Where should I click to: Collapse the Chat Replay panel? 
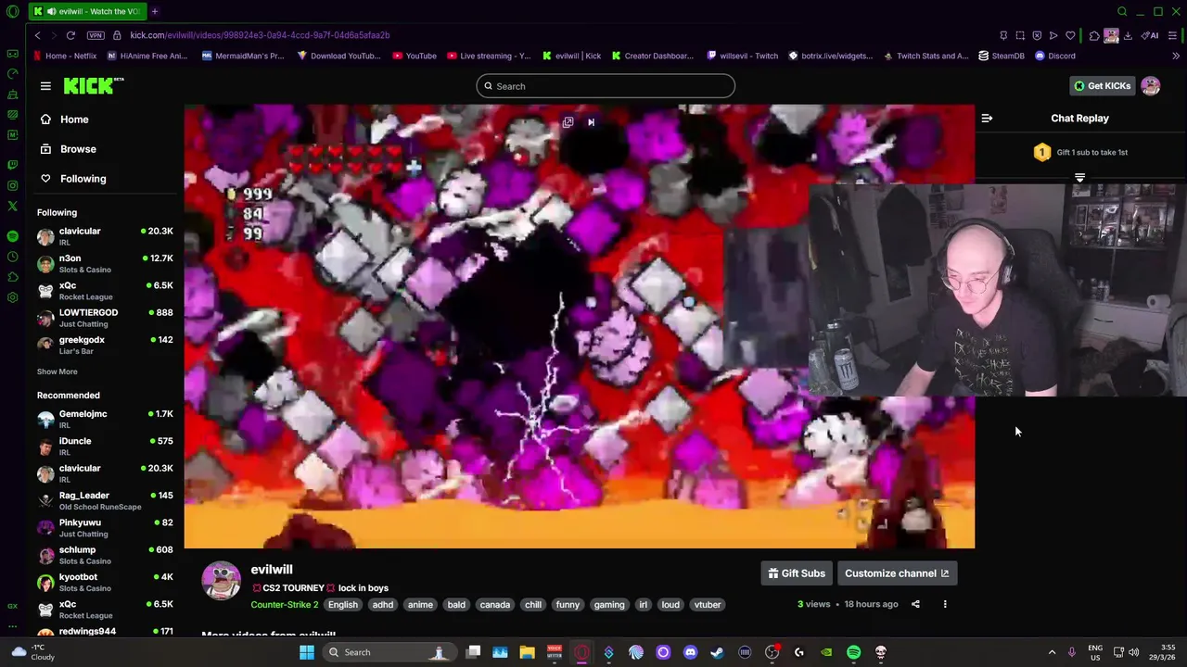(x=987, y=119)
